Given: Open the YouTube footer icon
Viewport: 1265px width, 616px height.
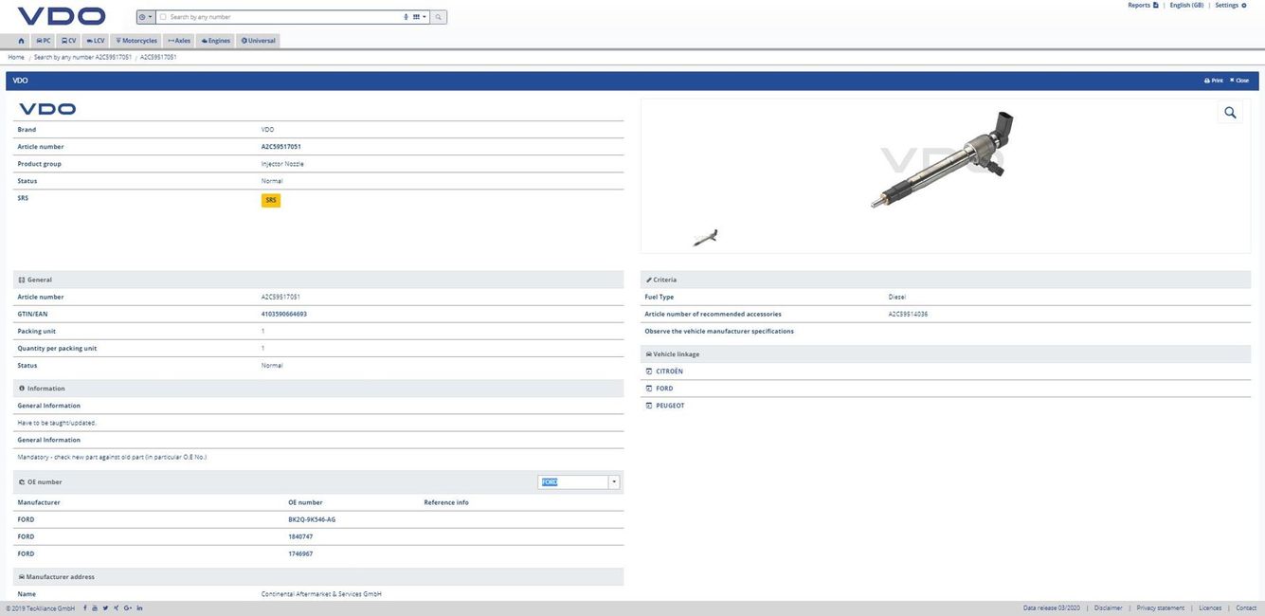Looking at the screenshot, I should [x=95, y=608].
